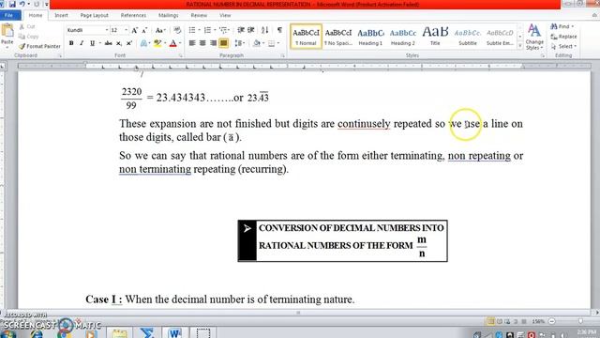Open the Line Spacing dropdown
This screenshot has height=338, width=600.
click(240, 43)
